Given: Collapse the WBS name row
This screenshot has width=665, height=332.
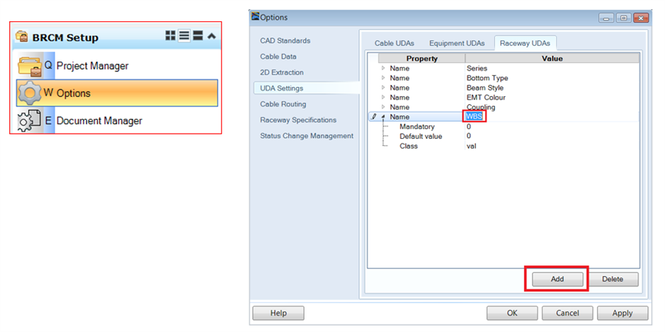Looking at the screenshot, I should pyautogui.click(x=383, y=117).
